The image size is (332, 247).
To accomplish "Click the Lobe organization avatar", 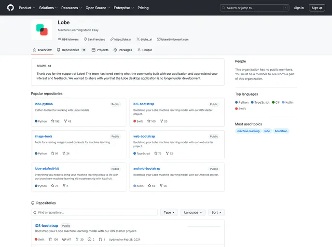I will pos(42,30).
